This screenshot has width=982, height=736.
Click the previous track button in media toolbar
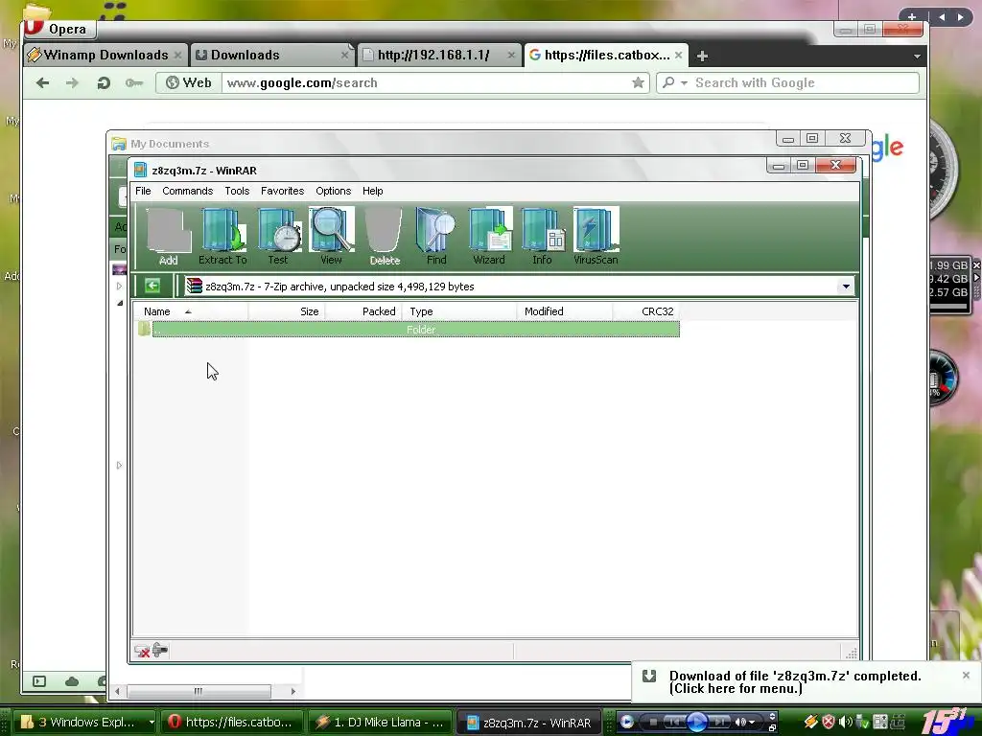click(674, 722)
